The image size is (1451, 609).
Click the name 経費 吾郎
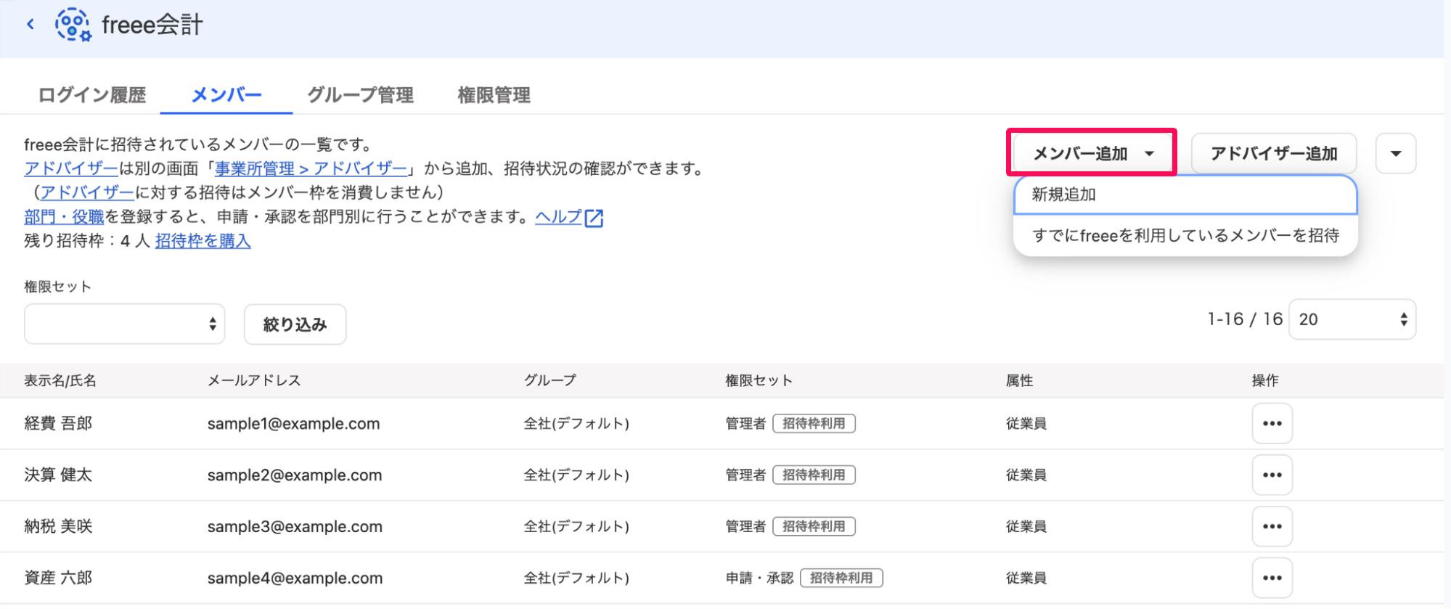click(x=58, y=423)
